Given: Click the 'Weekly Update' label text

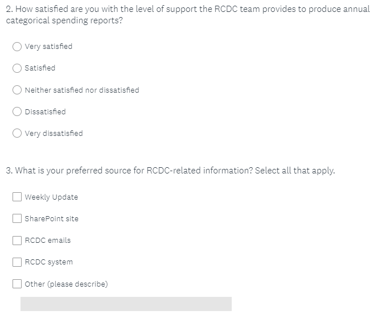Looking at the screenshot, I should (52, 197).
